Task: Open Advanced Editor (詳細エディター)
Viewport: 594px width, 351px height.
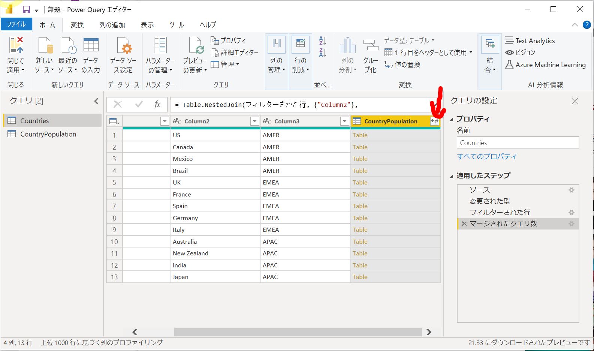Action: 235,52
